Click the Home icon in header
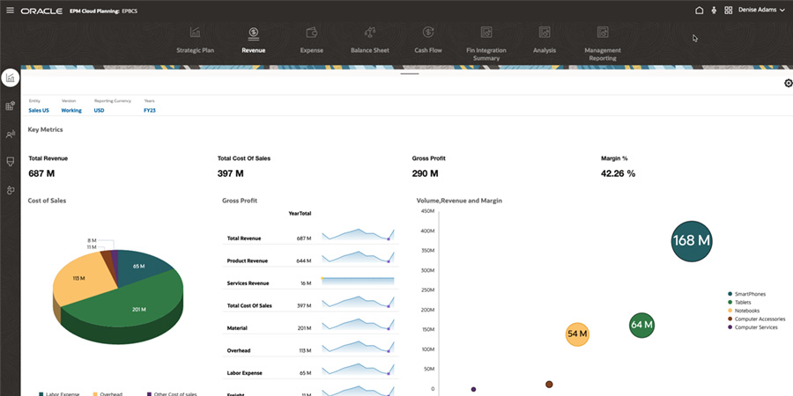 [x=700, y=10]
